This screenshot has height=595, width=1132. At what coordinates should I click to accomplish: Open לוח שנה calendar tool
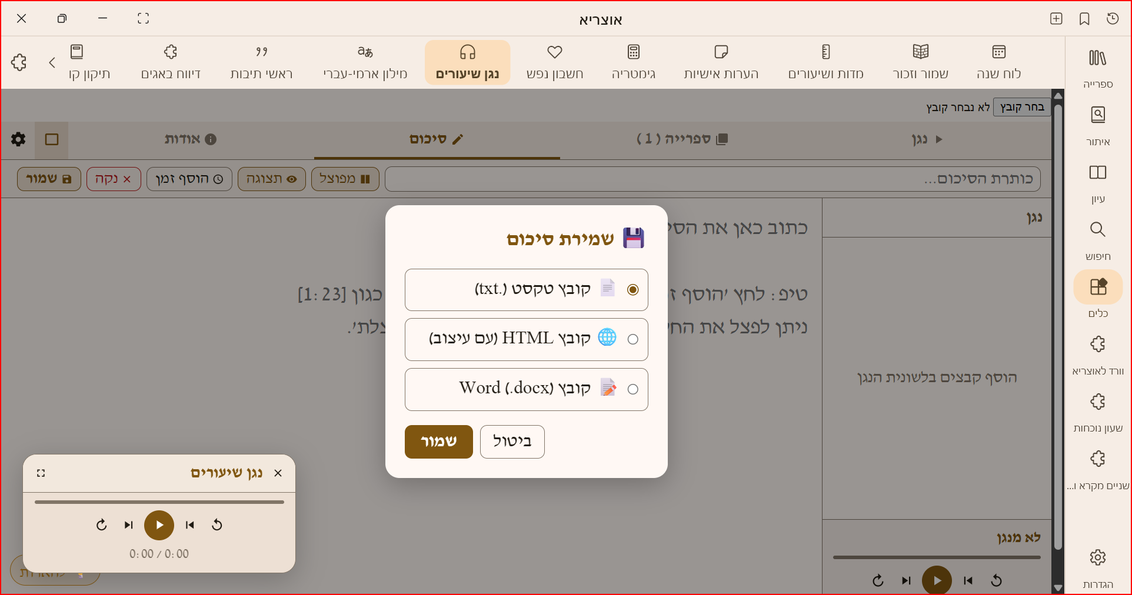[x=998, y=62]
